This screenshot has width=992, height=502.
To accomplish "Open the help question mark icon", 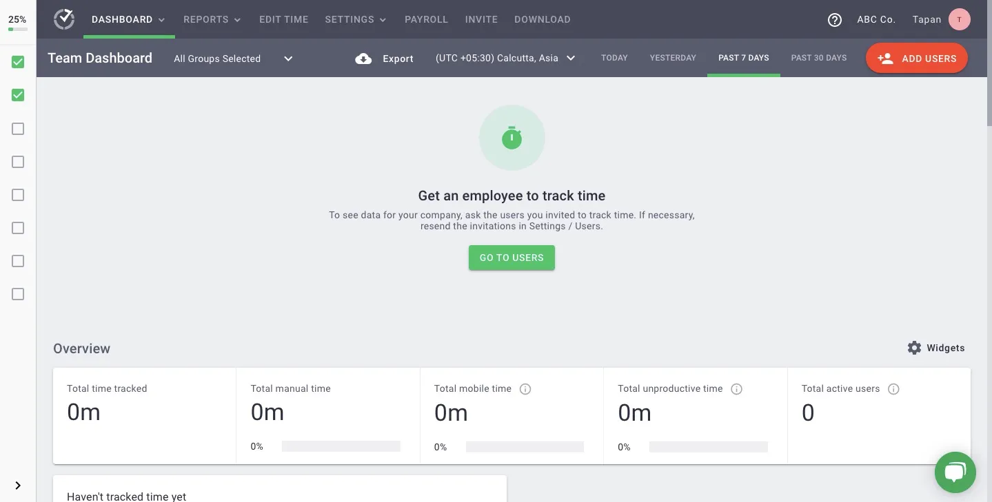I will coord(835,20).
